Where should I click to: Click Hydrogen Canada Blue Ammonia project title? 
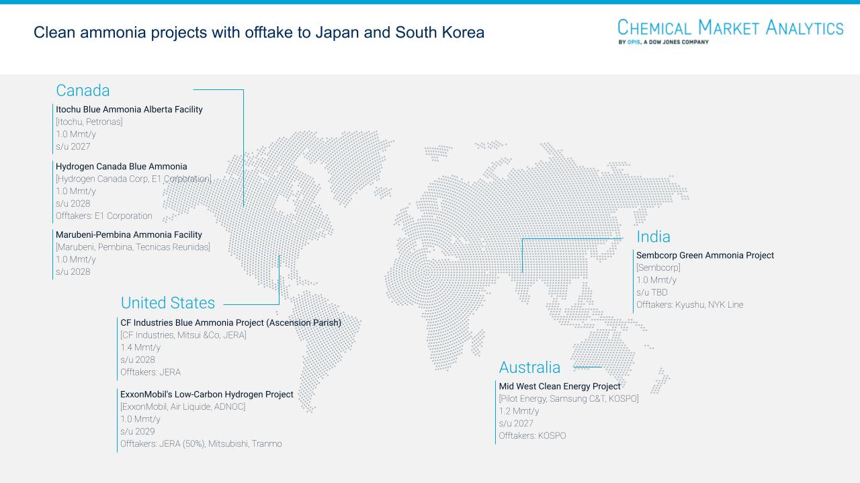click(x=122, y=167)
